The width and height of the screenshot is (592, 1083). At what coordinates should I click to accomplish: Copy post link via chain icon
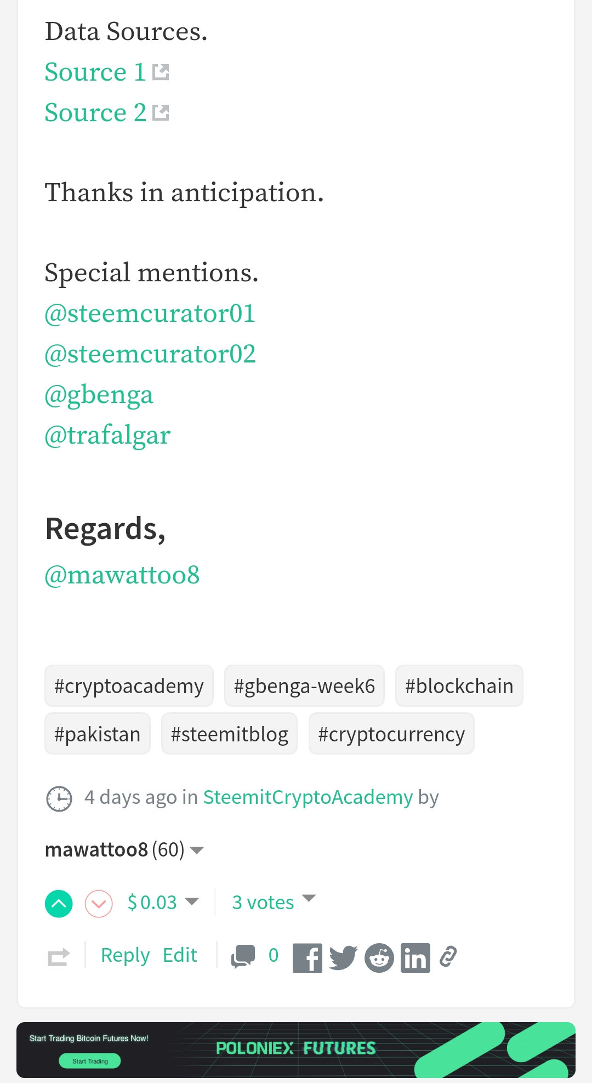tap(448, 957)
